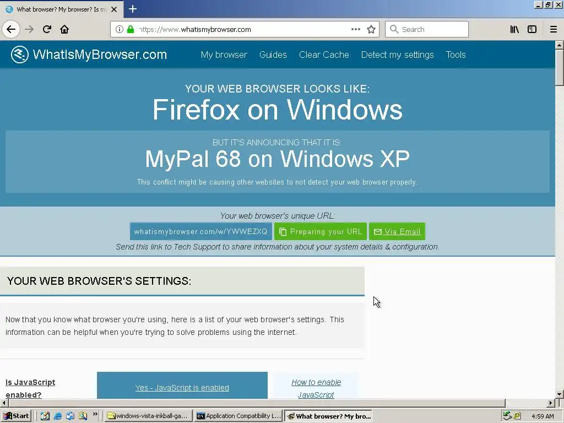This screenshot has height=423, width=564.
Task: Click YOUR WEB BROWSER'S SETTINGS heading
Action: 99,281
